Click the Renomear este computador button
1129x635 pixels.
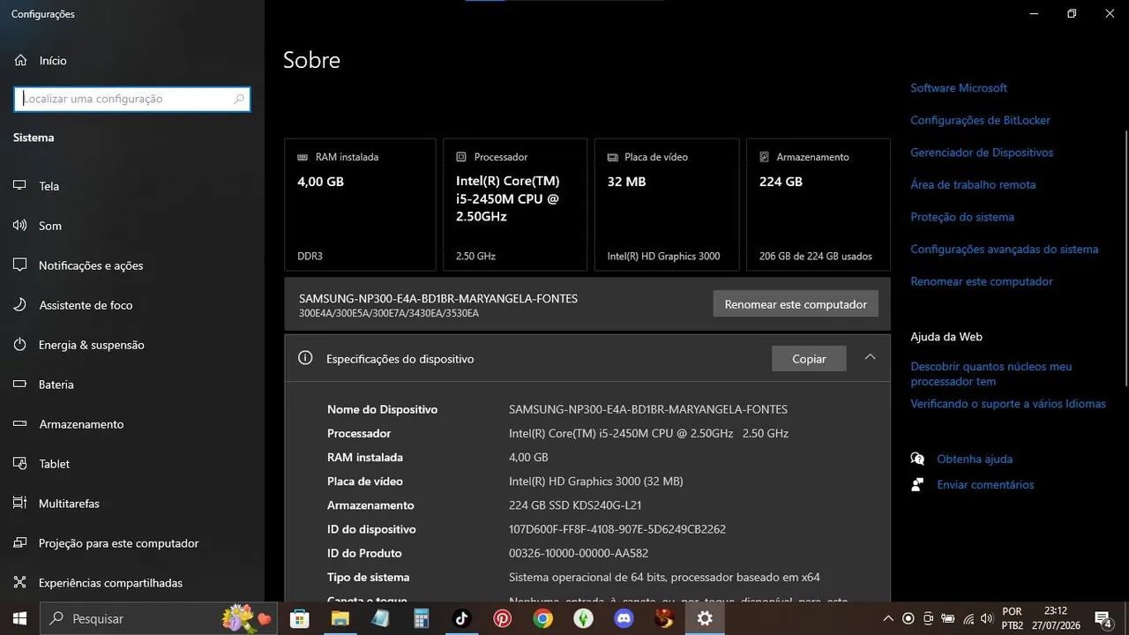click(x=796, y=304)
